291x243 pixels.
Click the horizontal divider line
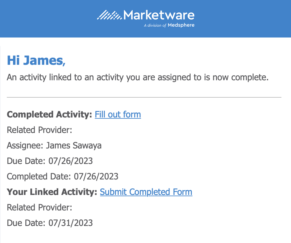(144, 97)
